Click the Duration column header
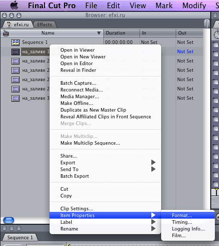219x246 pixels. [x=121, y=33]
